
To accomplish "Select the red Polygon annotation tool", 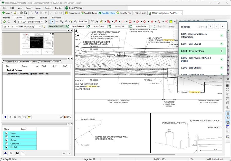I will pyautogui.click(x=145, y=22).
